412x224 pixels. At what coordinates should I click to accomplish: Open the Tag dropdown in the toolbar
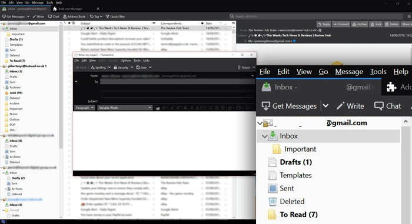coord(96,16)
